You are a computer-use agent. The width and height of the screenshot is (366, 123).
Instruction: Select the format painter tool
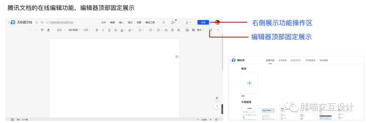point(42,30)
